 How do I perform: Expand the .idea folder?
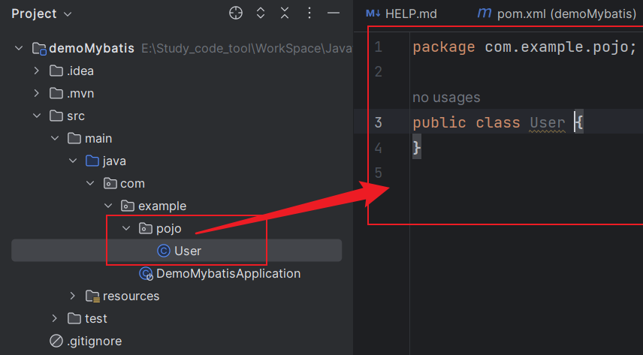37,71
